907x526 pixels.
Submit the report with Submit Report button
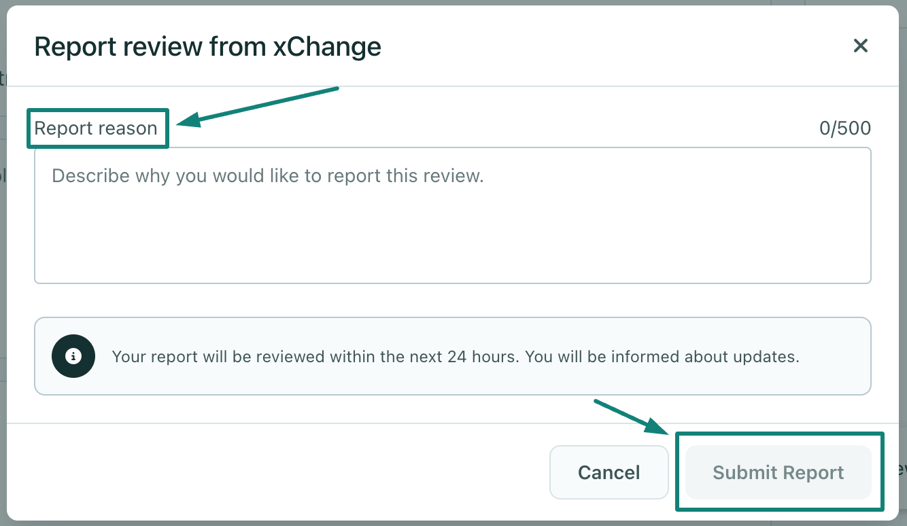pyautogui.click(x=778, y=473)
